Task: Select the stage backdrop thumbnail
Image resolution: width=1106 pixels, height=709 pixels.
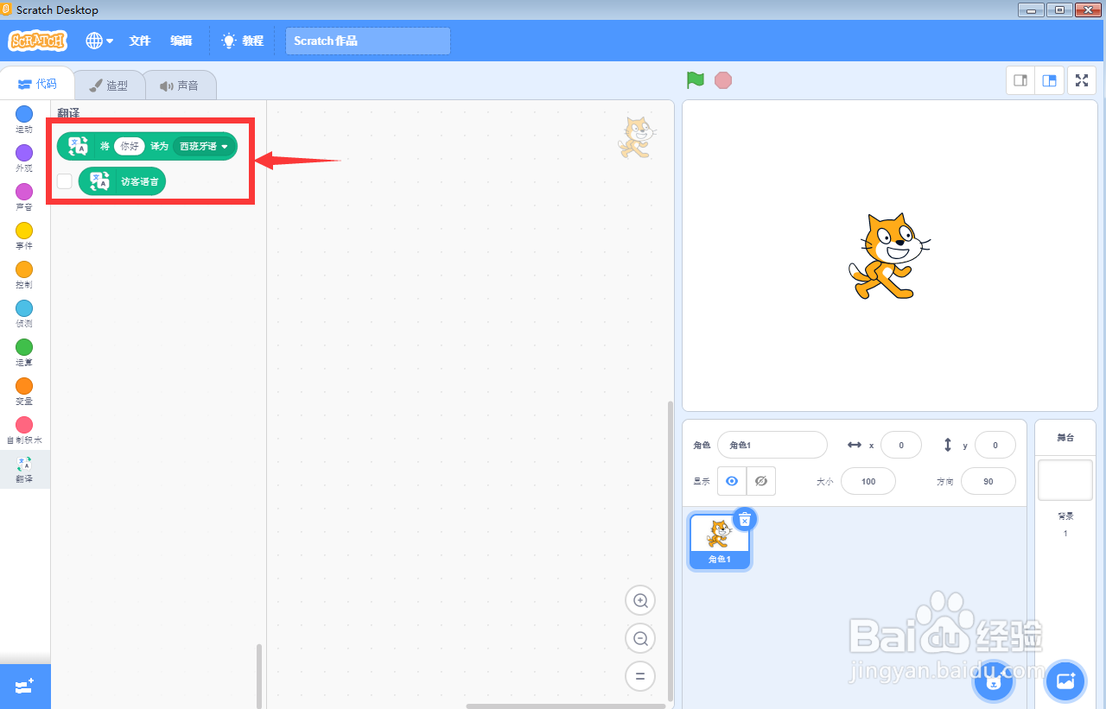Action: 1065,480
